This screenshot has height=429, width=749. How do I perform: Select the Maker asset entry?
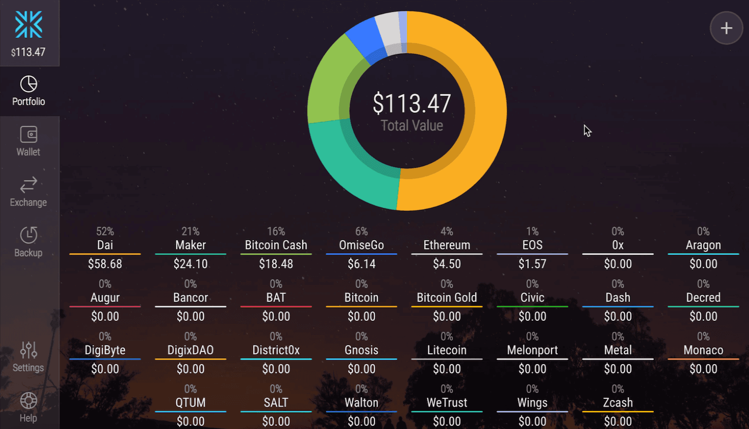point(190,248)
